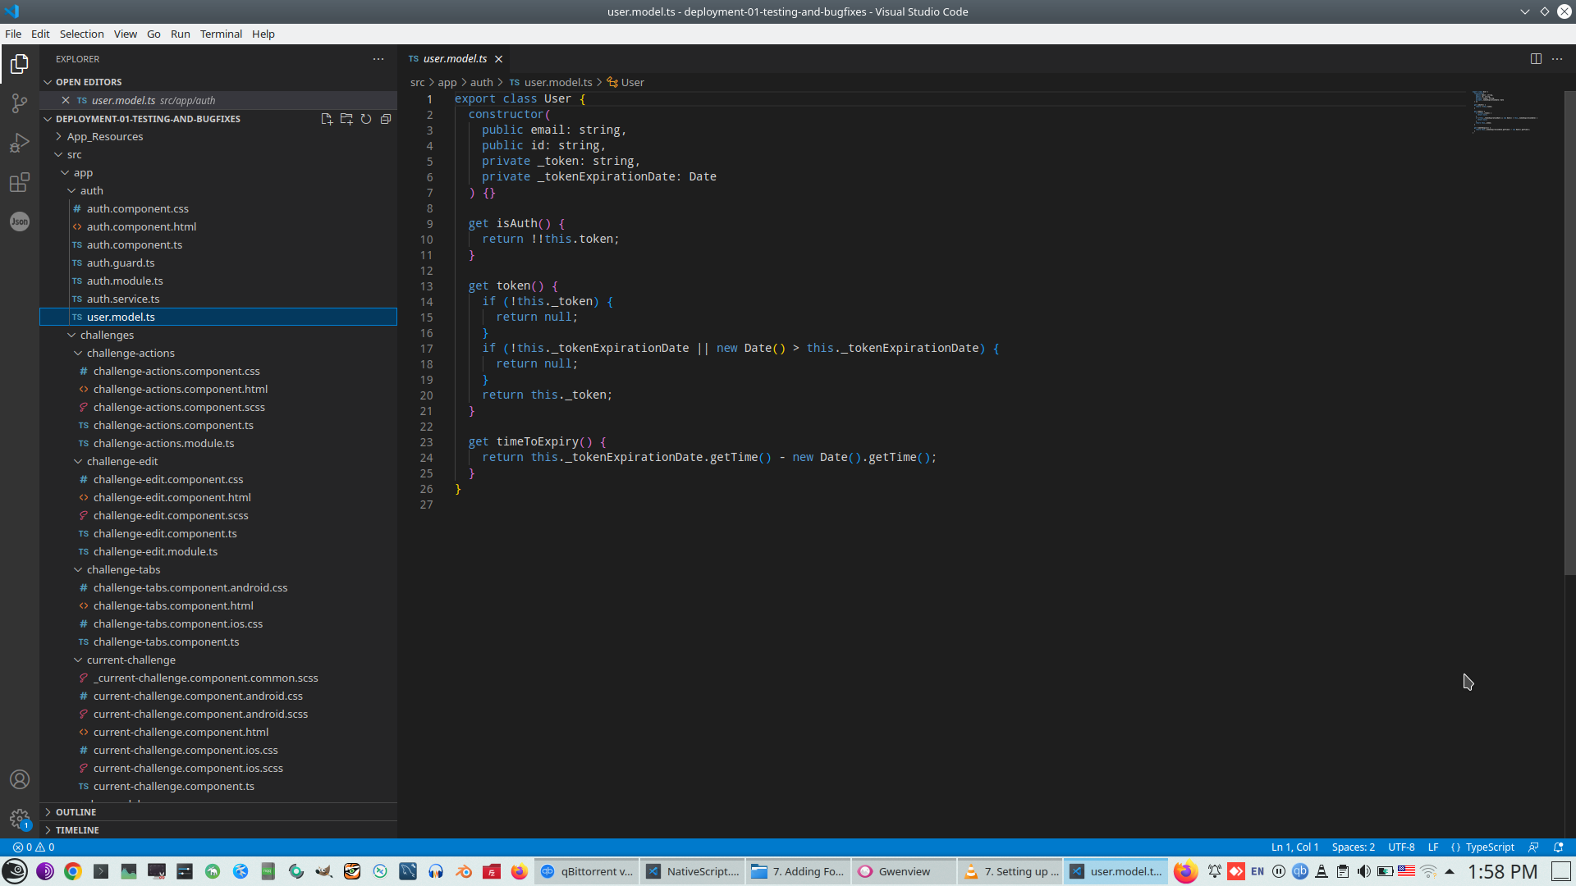Image resolution: width=1576 pixels, height=886 pixels.
Task: Open the Extensions view
Action: tap(20, 182)
